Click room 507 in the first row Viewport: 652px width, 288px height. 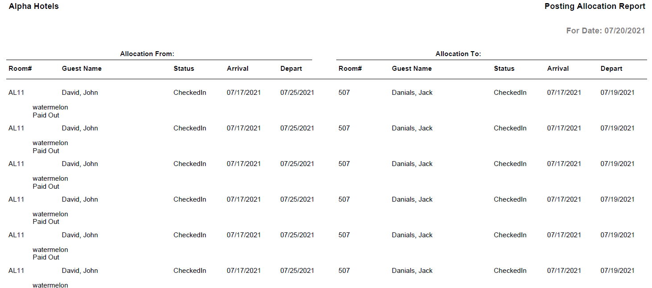point(344,93)
